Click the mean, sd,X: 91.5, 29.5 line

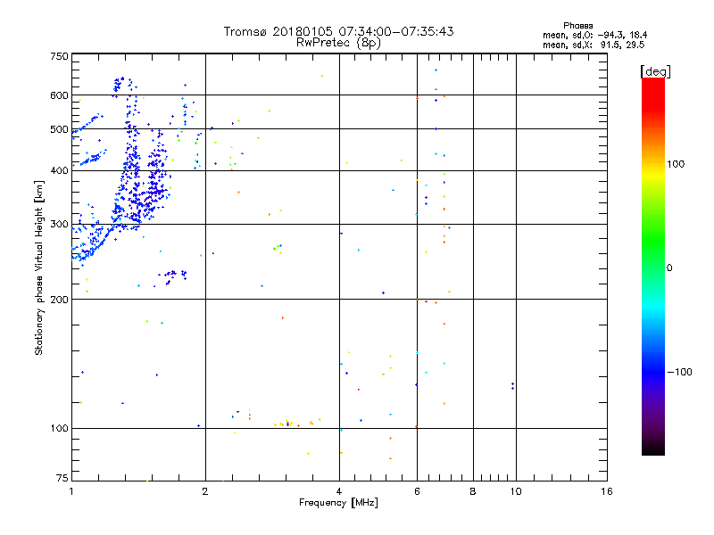594,45
